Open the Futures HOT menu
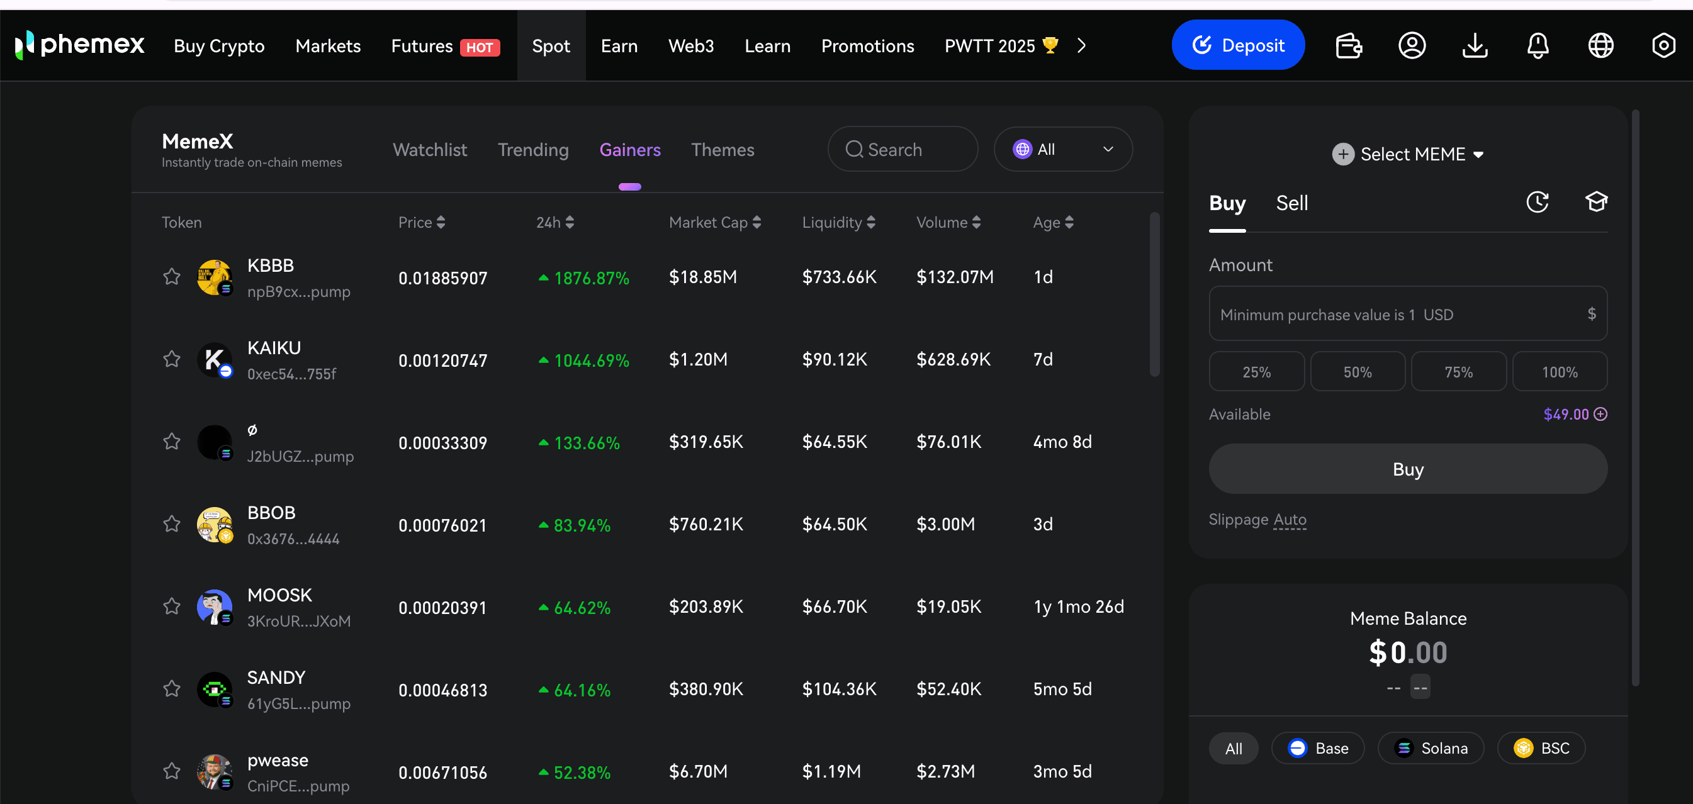This screenshot has width=1693, height=804. (x=445, y=46)
